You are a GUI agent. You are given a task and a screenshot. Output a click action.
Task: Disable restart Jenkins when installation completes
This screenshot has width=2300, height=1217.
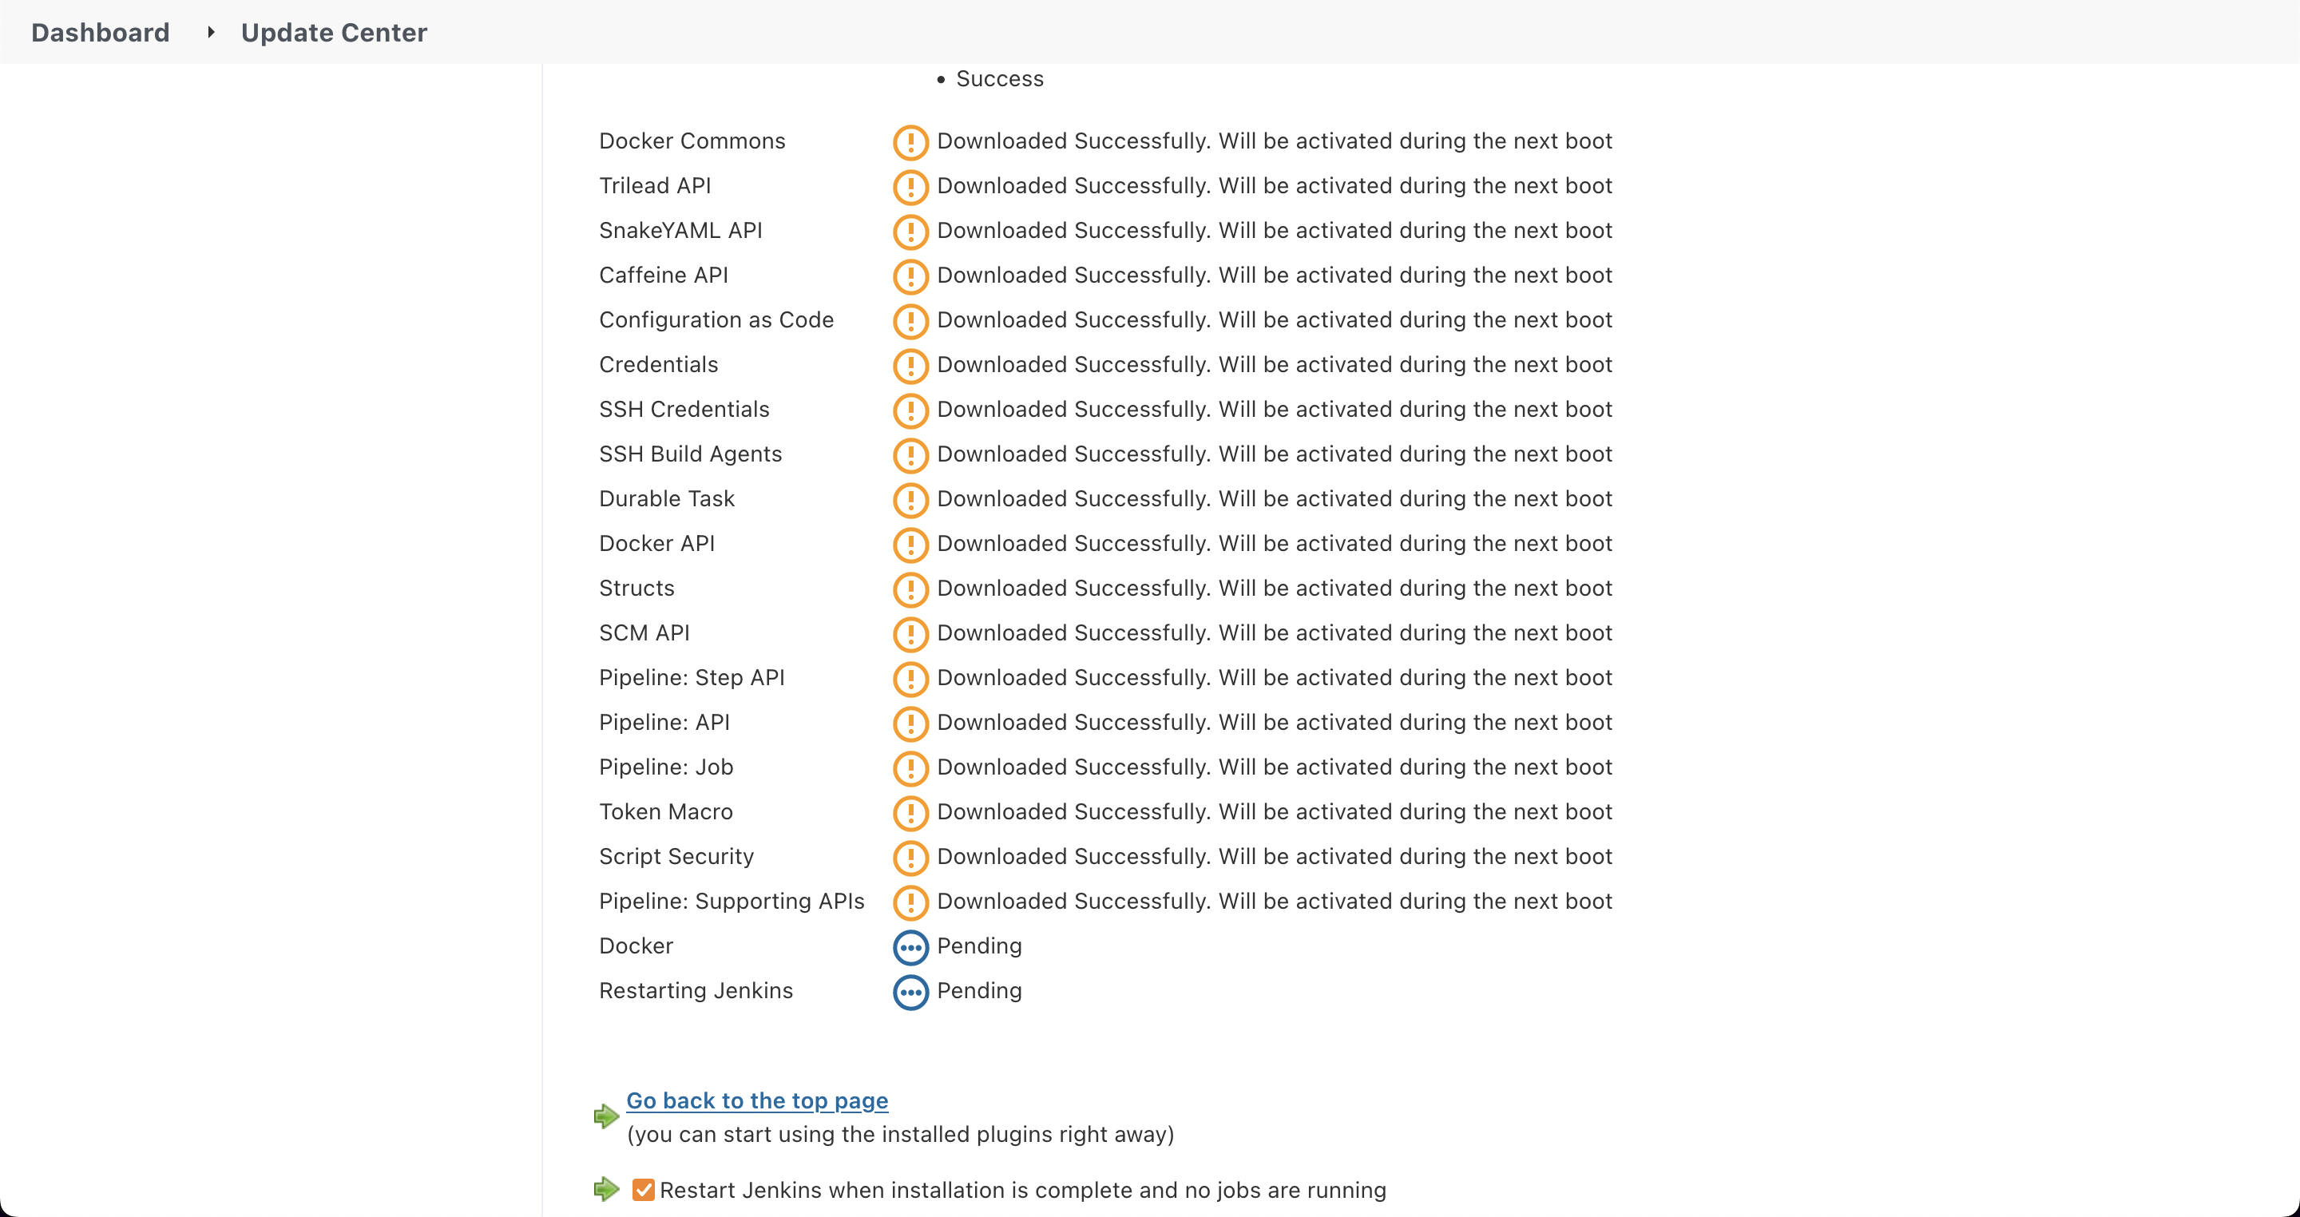[x=644, y=1189]
